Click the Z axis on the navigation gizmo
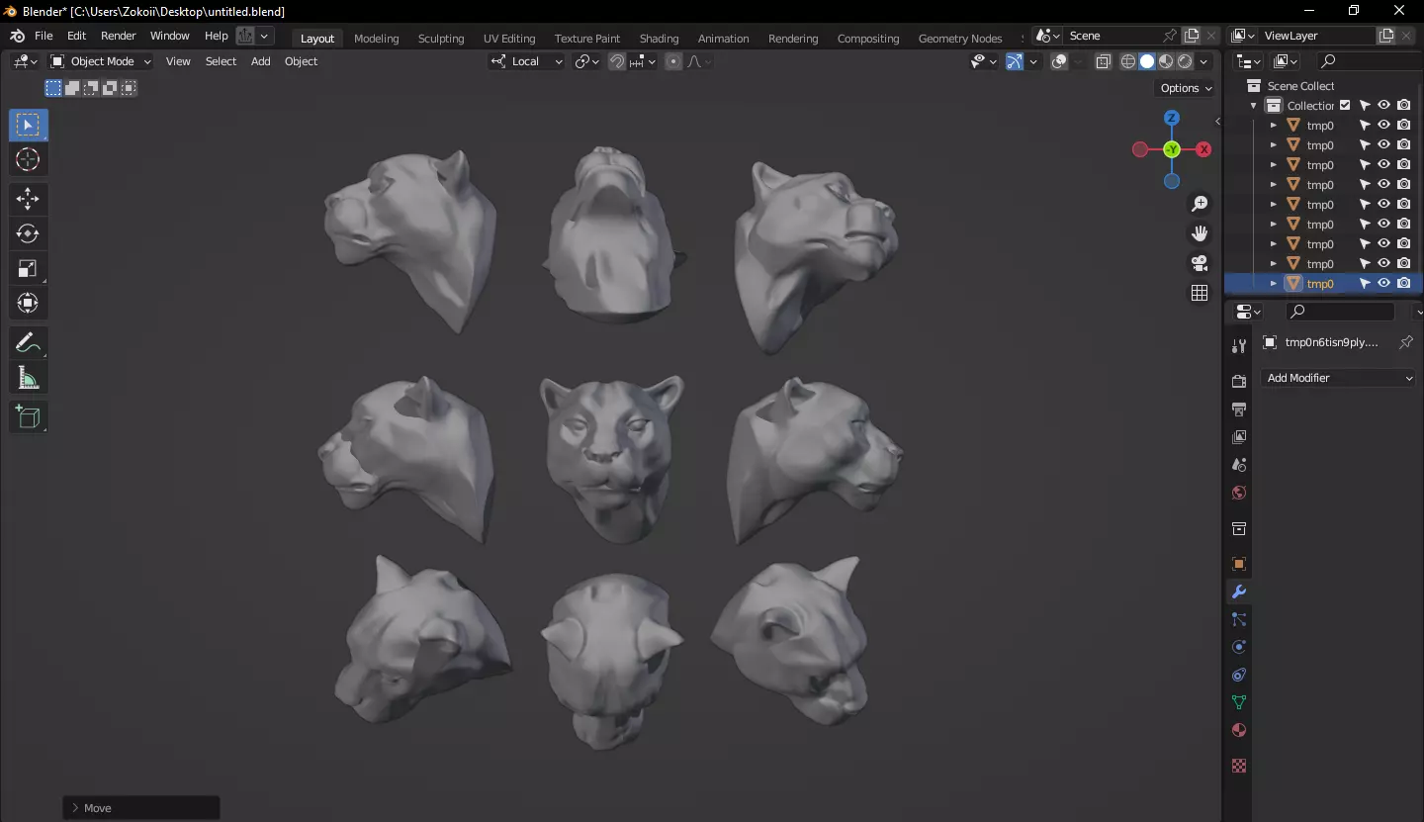 [1172, 118]
